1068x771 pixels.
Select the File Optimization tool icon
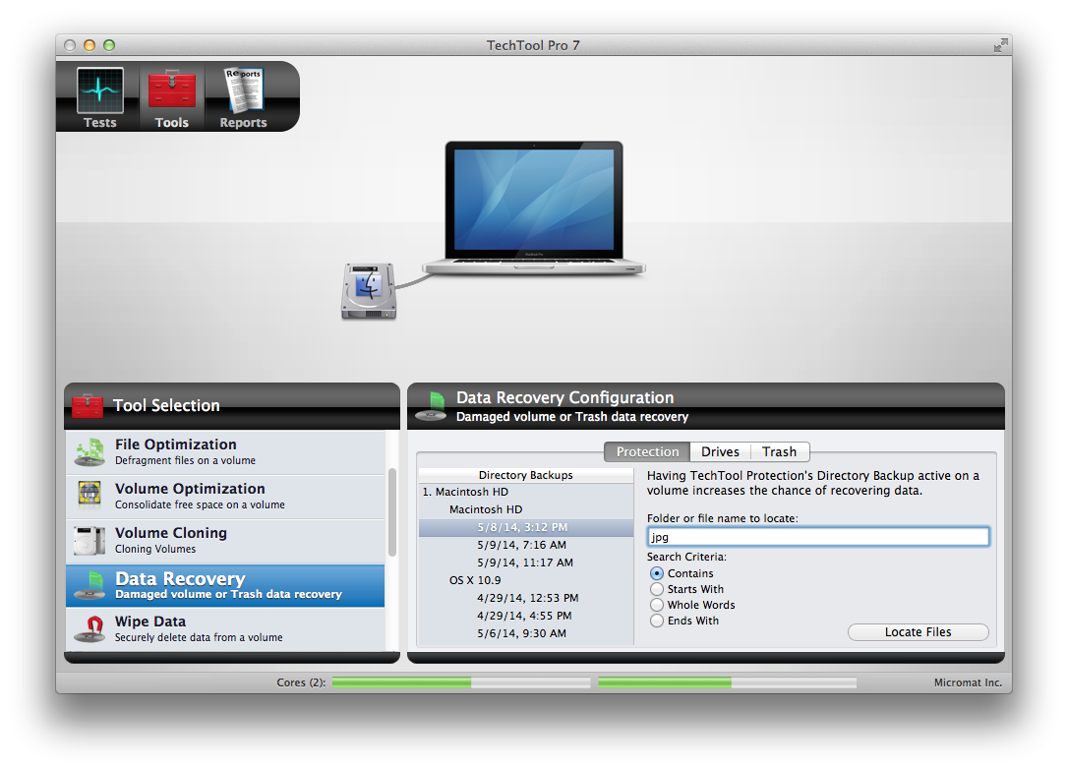[89, 451]
